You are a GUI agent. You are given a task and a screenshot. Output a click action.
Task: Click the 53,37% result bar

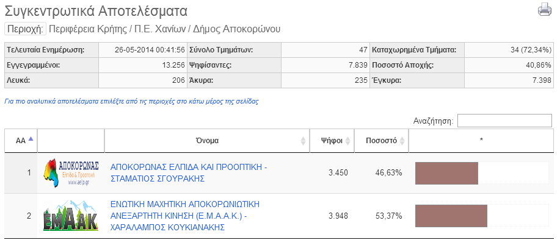[451, 216]
